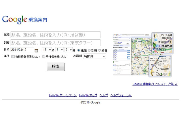Go to Google ホームページ footer link

[63, 95]
